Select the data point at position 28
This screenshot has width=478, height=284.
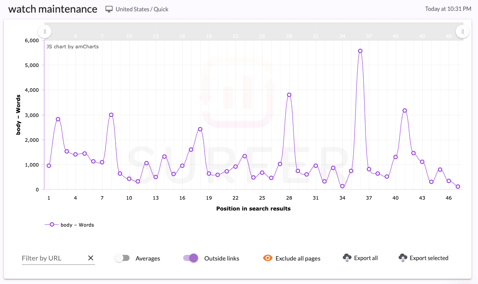pos(289,95)
